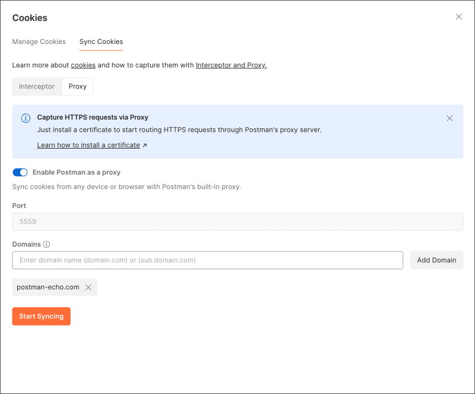Close the Cookies dialog
Viewport: 475px width, 394px height.
458,17
